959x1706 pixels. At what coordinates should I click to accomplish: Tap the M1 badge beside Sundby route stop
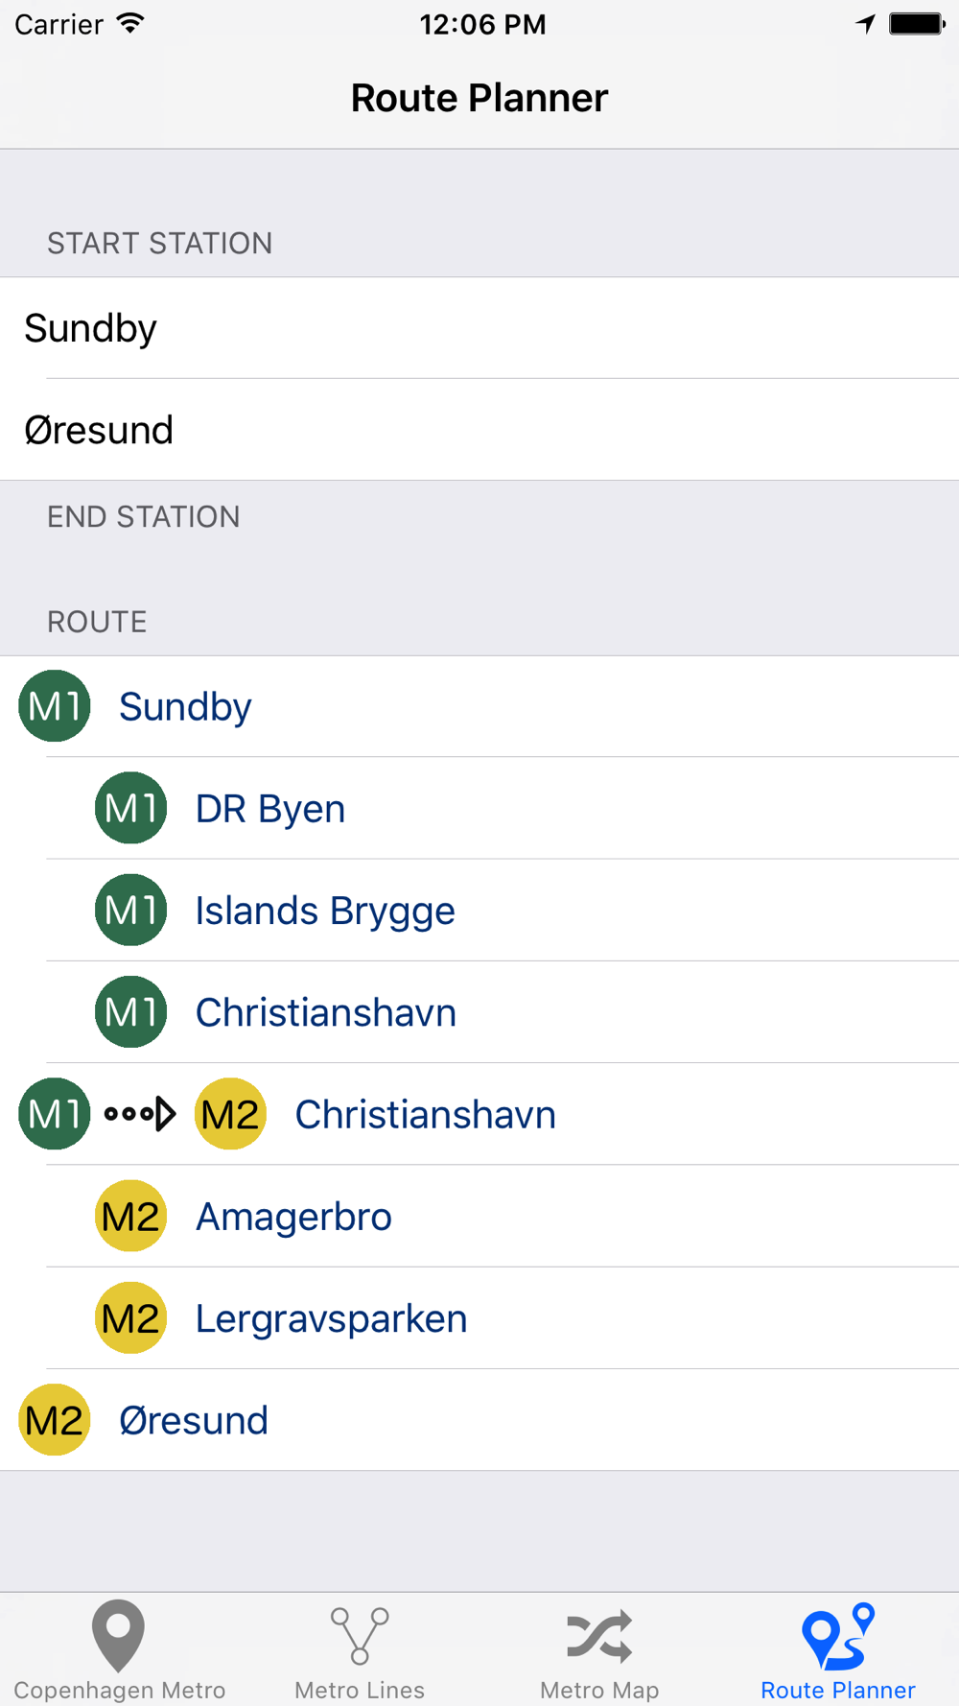tap(55, 706)
